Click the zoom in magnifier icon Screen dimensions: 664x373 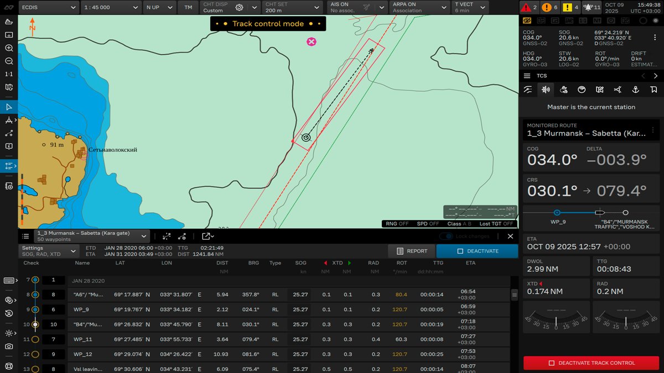click(x=9, y=48)
